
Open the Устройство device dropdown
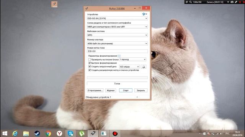pos(117,18)
